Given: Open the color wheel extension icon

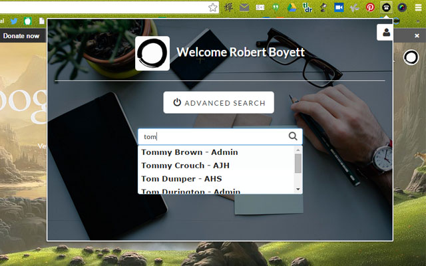Looking at the screenshot, I should pos(402,7).
